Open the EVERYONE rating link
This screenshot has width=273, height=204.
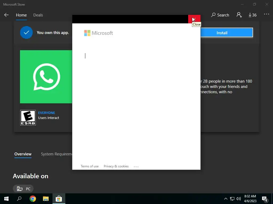point(46,113)
